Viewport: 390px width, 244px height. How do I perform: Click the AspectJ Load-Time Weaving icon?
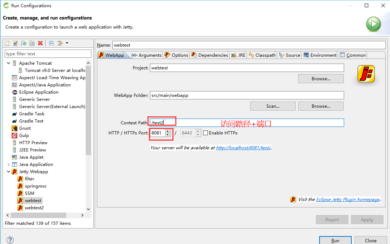point(14,78)
